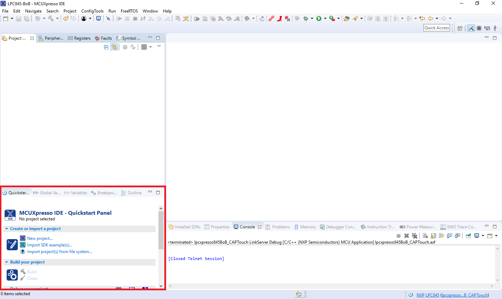Click the hammer Build icon in toolbar
502x299 pixels.
[x=51, y=18]
